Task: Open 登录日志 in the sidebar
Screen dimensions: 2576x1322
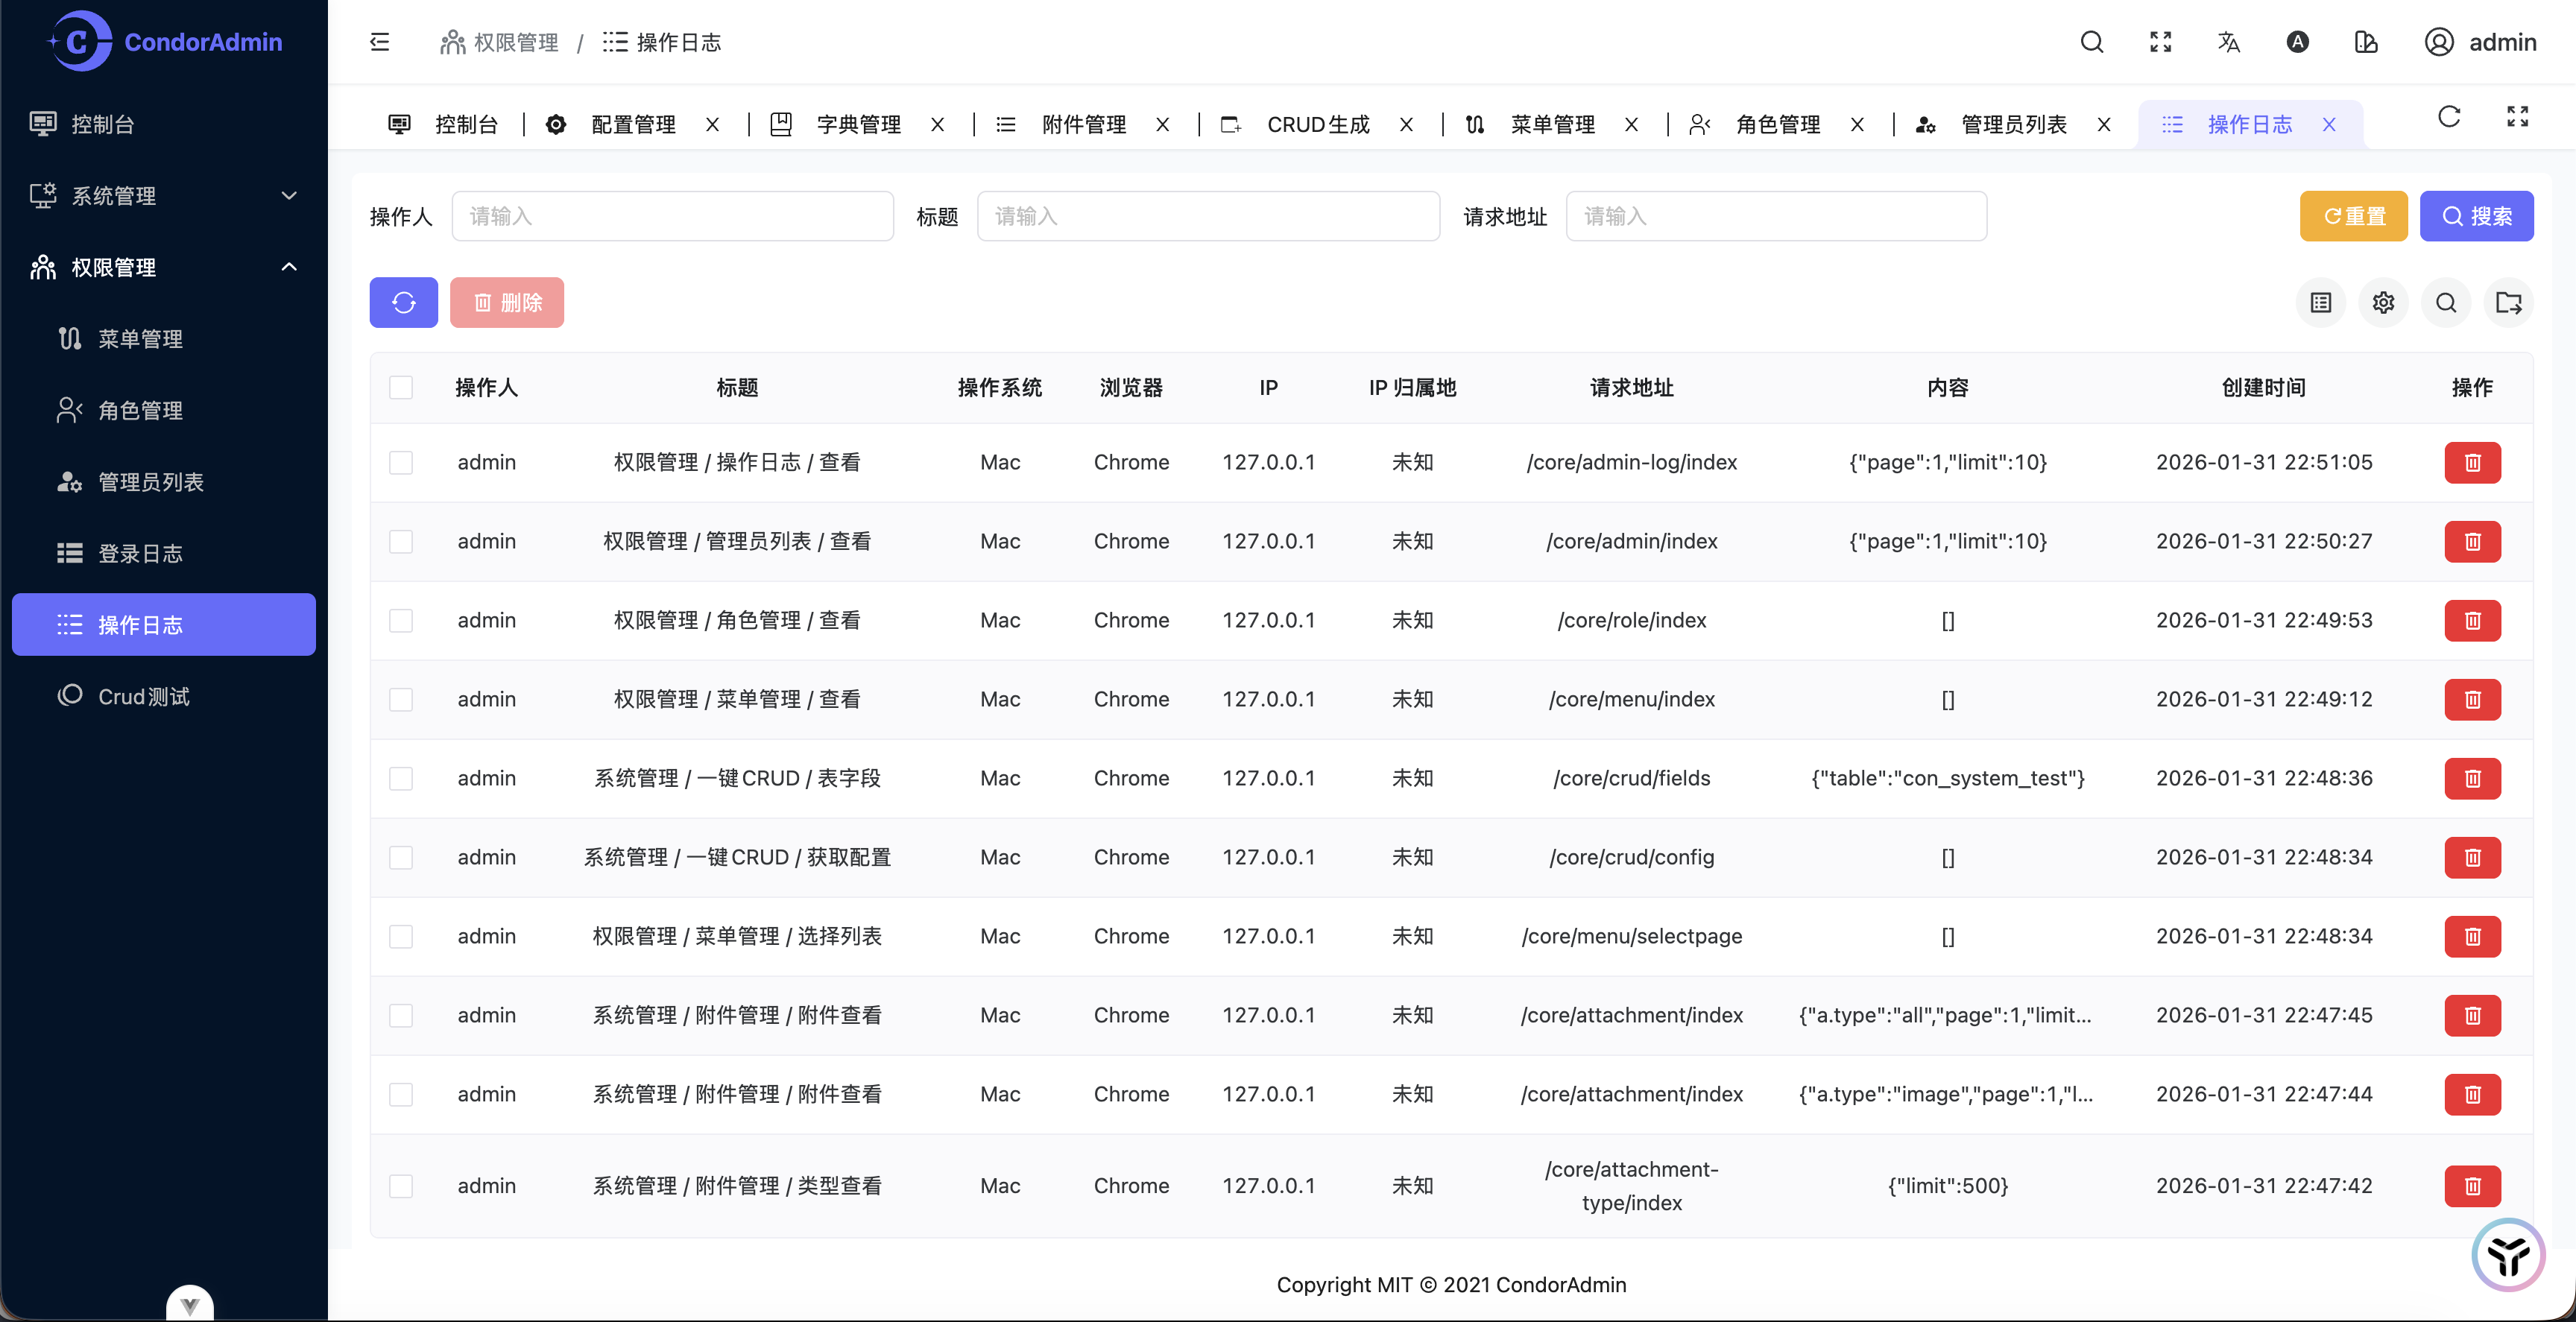Action: click(x=140, y=553)
